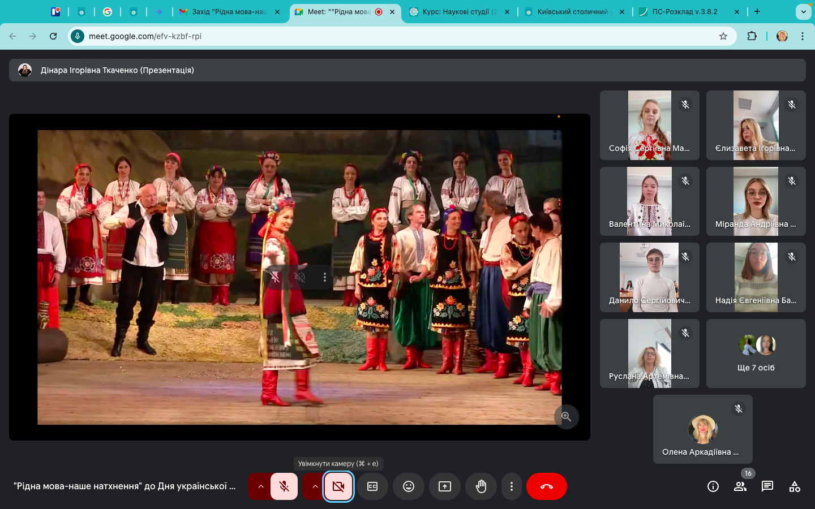Switch to the ПС-Розклад v.3.8.2 tab
The width and height of the screenshot is (815, 509).
click(684, 11)
